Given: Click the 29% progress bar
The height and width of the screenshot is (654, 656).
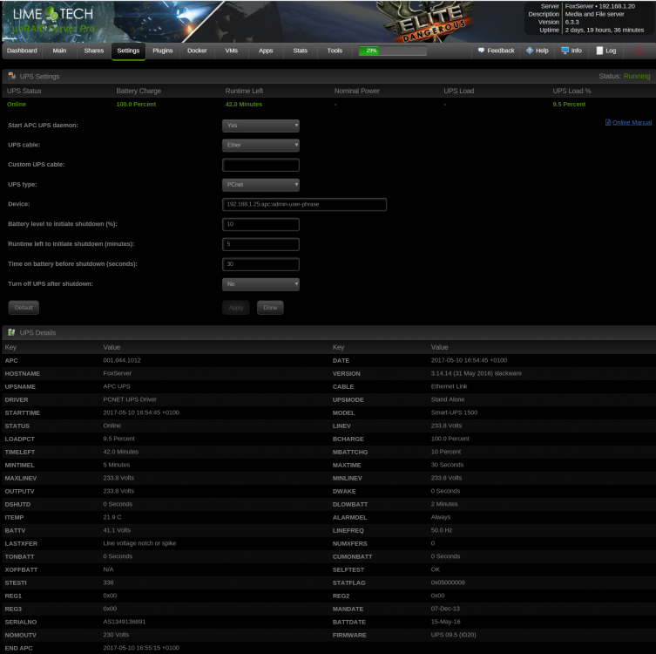Looking at the screenshot, I should 392,51.
